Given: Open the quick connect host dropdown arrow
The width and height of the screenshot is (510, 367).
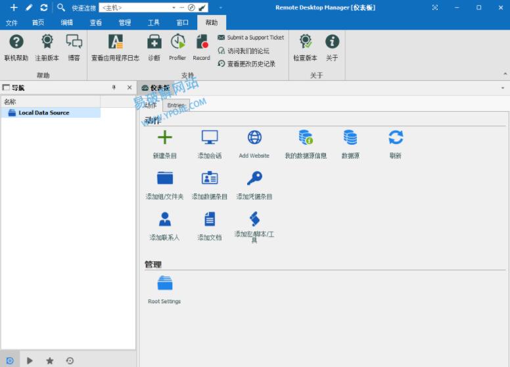Looking at the screenshot, I should [x=174, y=7].
